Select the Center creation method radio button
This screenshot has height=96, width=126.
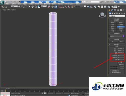[119, 41]
